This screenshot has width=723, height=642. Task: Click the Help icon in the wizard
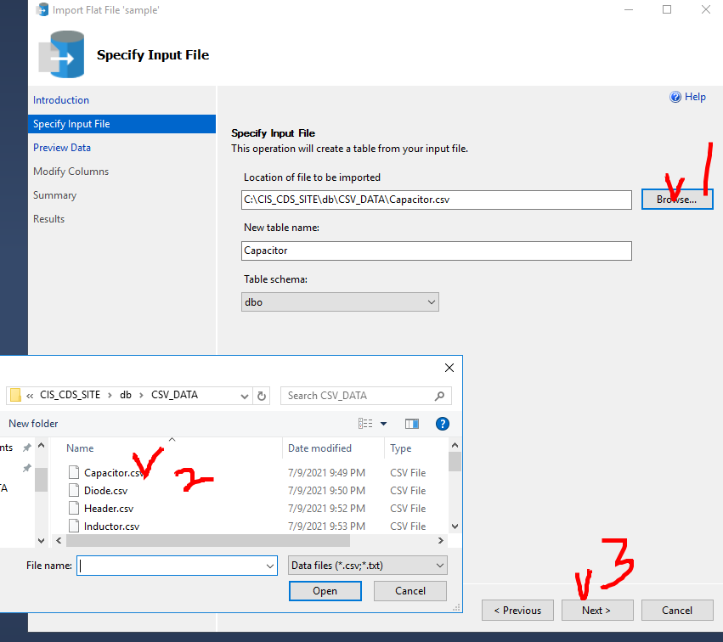point(675,97)
